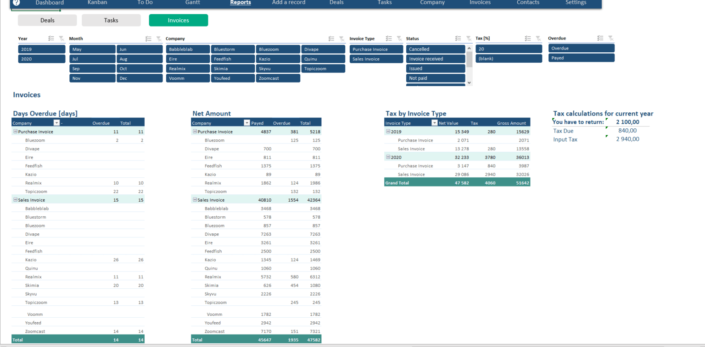Clear filters on the Overdue slicer
705x347 pixels.
point(610,38)
